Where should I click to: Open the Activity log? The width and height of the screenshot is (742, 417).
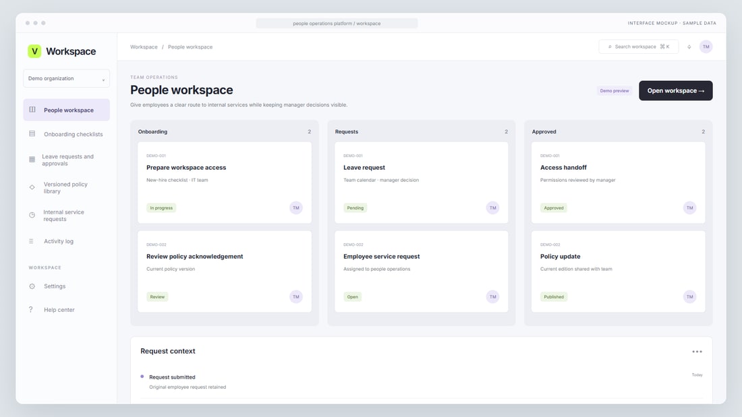pos(66,241)
